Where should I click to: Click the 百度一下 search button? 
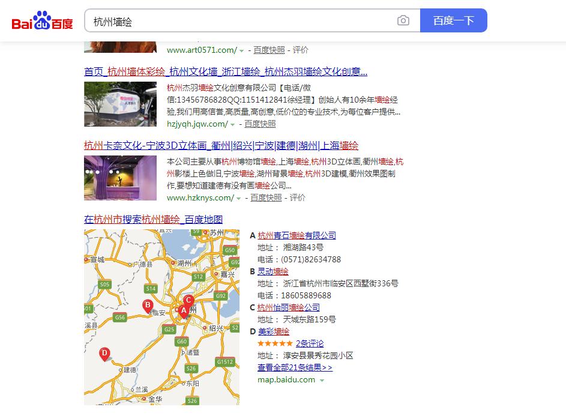pyautogui.click(x=454, y=20)
